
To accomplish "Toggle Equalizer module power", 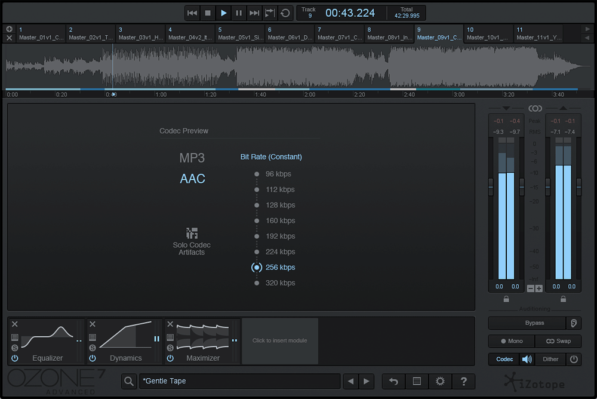I will (x=15, y=358).
